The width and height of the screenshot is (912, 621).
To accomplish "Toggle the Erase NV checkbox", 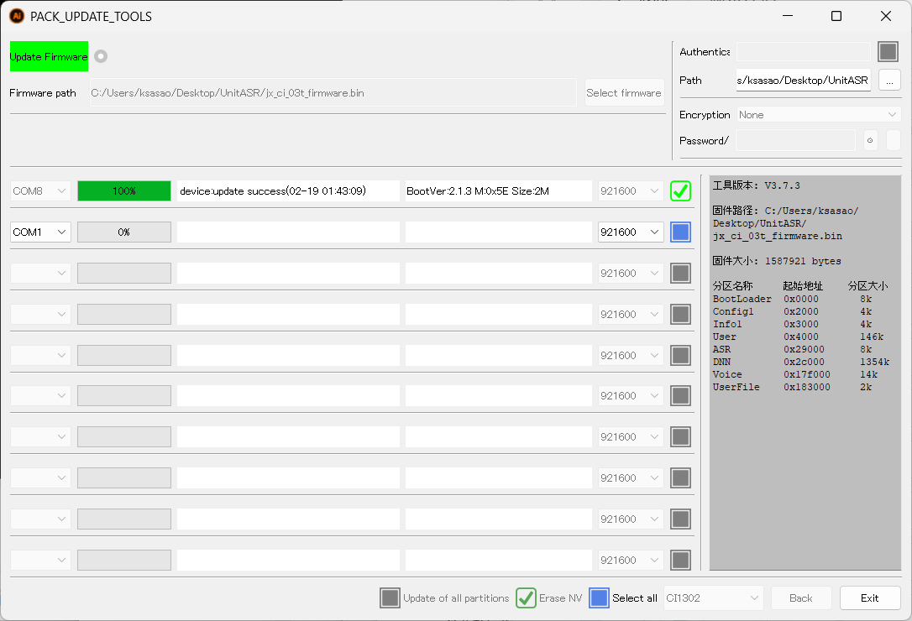I will [x=526, y=598].
